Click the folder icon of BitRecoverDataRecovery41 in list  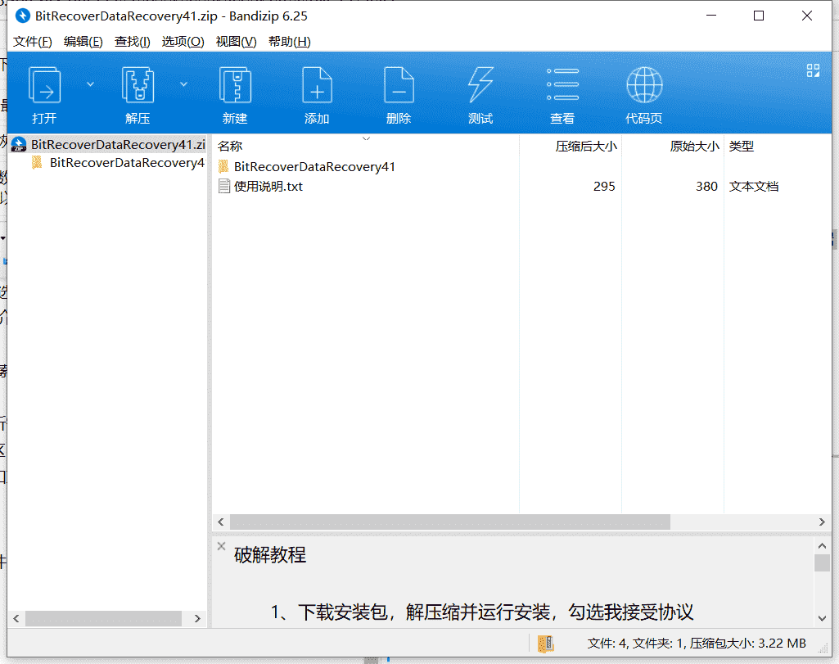click(223, 166)
